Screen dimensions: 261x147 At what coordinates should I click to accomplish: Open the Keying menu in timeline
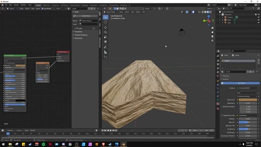pos(20,130)
